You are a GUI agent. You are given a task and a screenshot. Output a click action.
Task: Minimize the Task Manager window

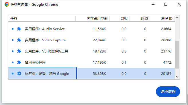coord(153,4)
